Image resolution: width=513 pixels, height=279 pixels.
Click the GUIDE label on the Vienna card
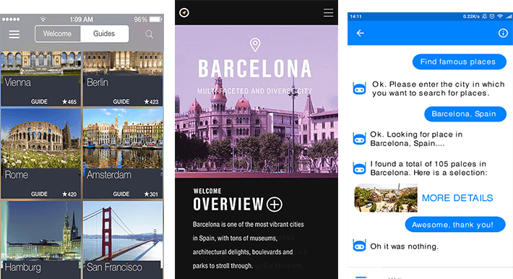[x=39, y=102]
